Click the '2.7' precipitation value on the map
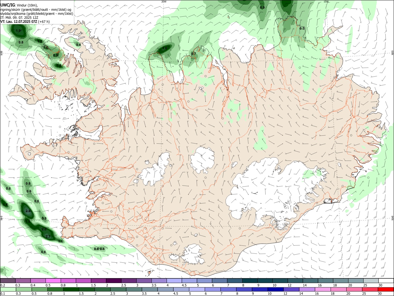The height and width of the screenshot is (296, 394). coord(48,236)
